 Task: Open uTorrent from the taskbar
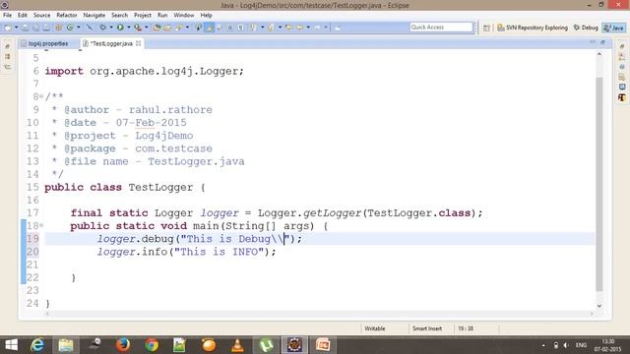click(x=266, y=345)
